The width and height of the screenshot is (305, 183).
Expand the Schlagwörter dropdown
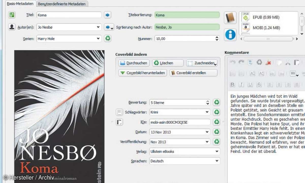pos(207,112)
